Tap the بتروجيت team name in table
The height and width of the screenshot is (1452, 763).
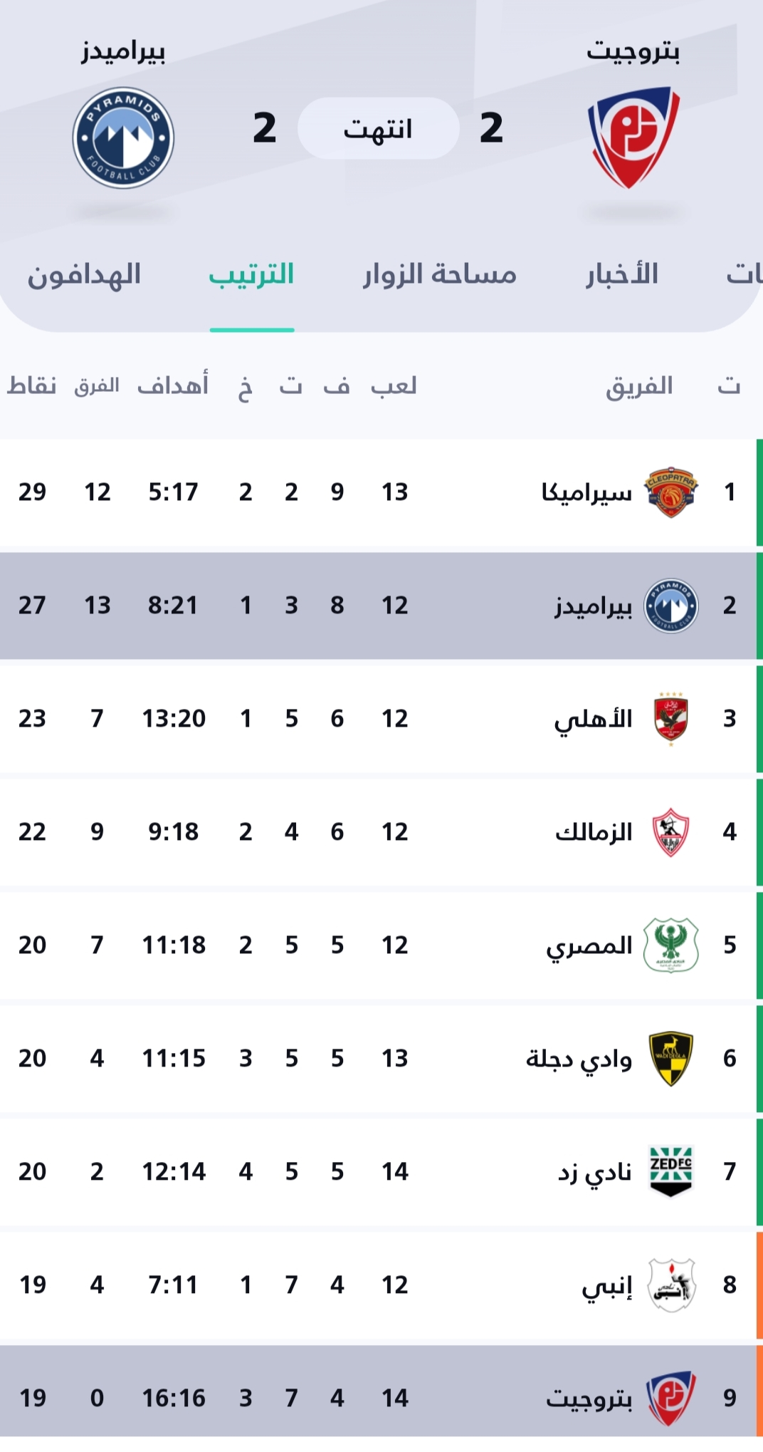pyautogui.click(x=589, y=1399)
